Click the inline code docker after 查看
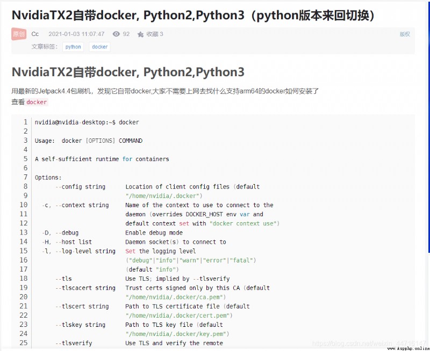 (37, 102)
